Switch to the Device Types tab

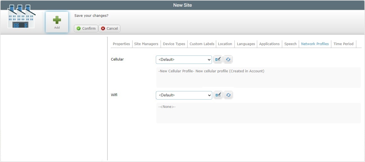(x=174, y=44)
